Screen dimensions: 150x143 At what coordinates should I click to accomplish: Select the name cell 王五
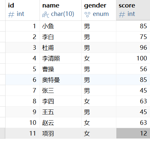[x=60, y=112]
